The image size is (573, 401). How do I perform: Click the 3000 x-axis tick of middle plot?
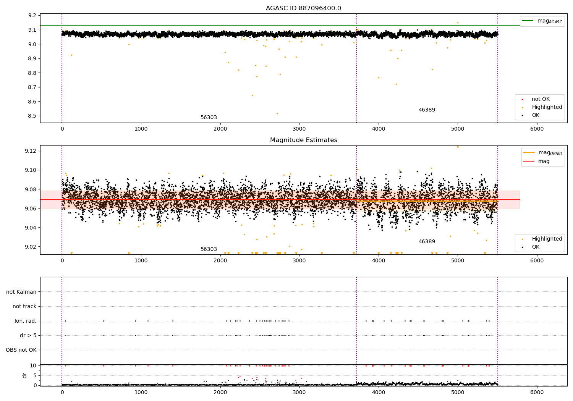(299, 261)
